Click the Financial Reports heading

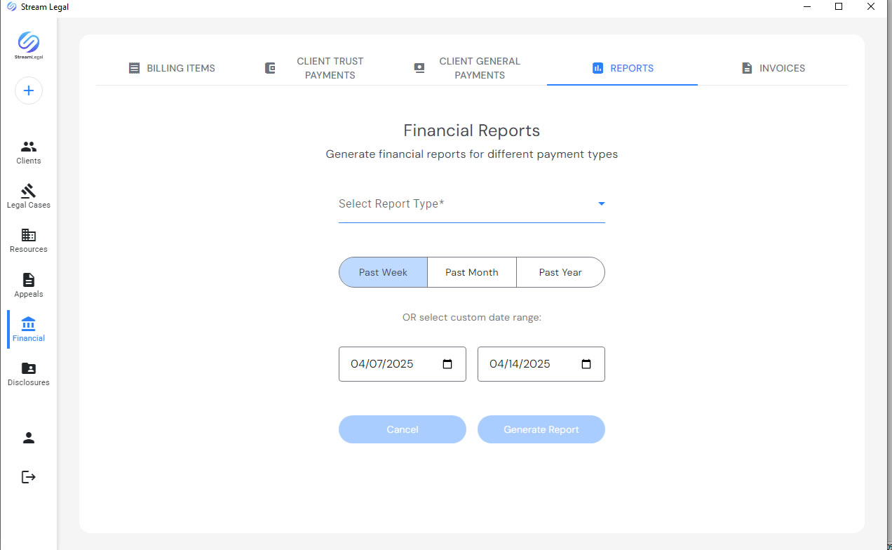(472, 130)
